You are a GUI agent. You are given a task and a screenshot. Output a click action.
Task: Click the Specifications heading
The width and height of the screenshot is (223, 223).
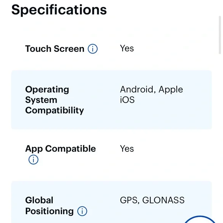(x=59, y=10)
